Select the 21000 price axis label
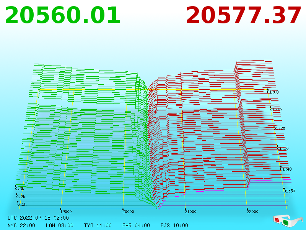Viewport: 306px width, 230px height. pyautogui.click(x=190, y=212)
